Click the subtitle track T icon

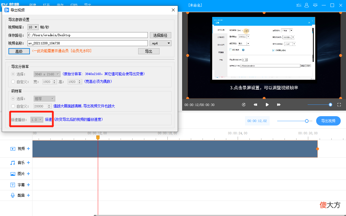pyautogui.click(x=13, y=185)
